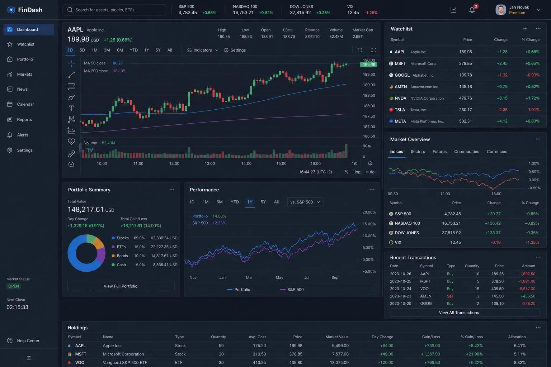Go to News via the sidebar icon
Screen dimensions: 551x367
(x=10, y=89)
